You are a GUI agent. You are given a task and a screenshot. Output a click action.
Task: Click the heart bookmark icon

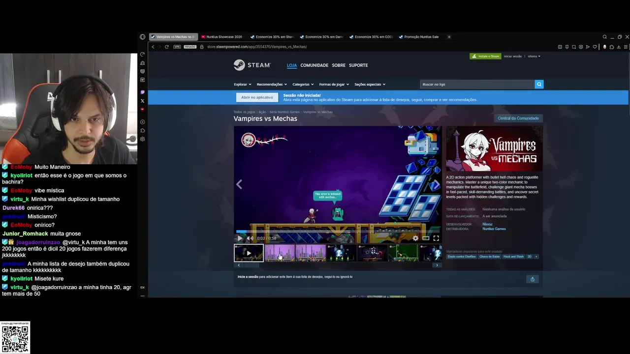click(x=595, y=47)
